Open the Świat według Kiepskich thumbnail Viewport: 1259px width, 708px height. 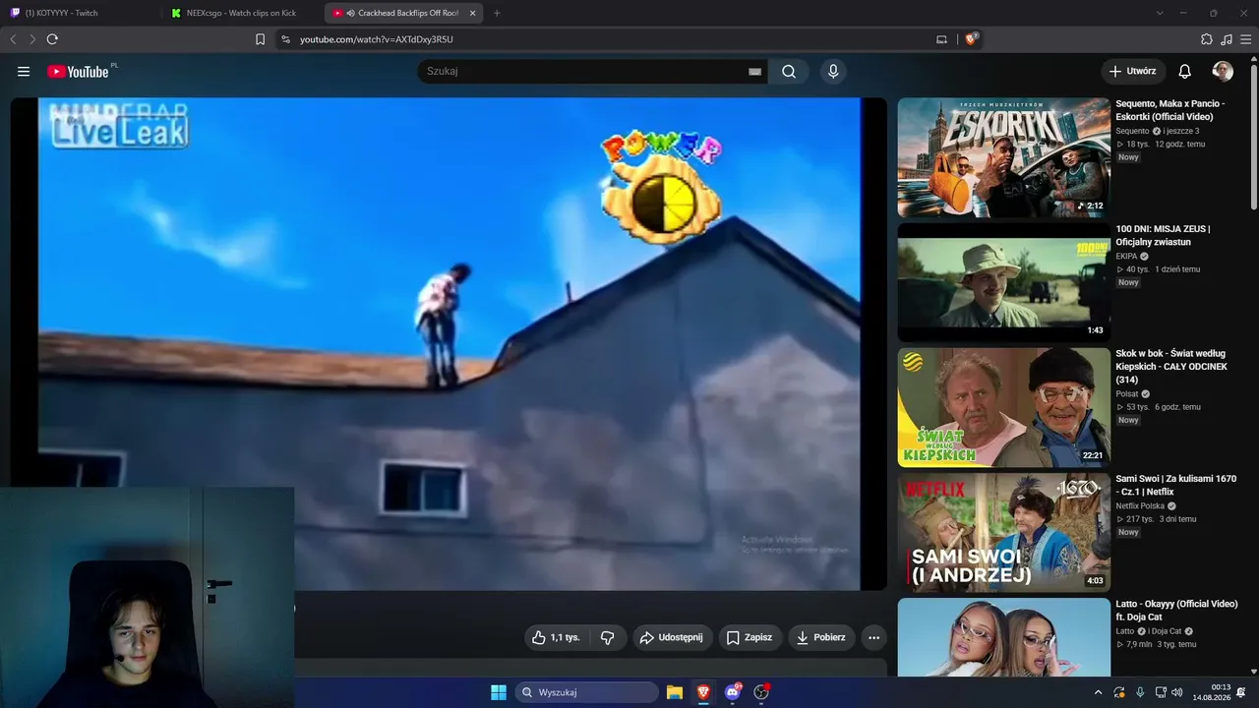point(1004,407)
